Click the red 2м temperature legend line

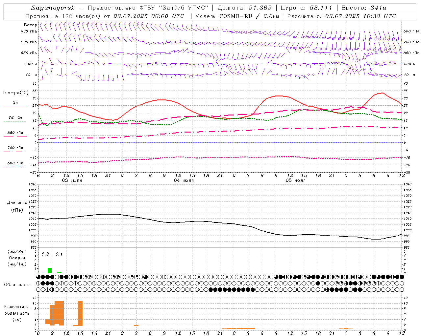tap(15, 106)
